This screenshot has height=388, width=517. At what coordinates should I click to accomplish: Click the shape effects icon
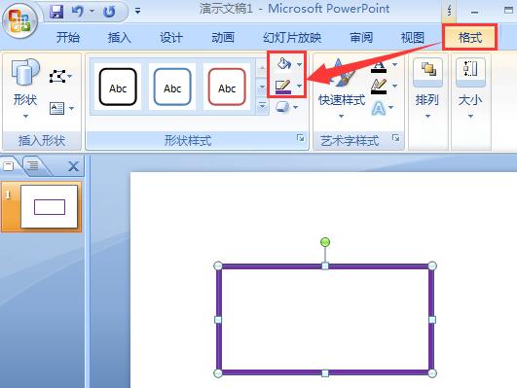(x=282, y=107)
